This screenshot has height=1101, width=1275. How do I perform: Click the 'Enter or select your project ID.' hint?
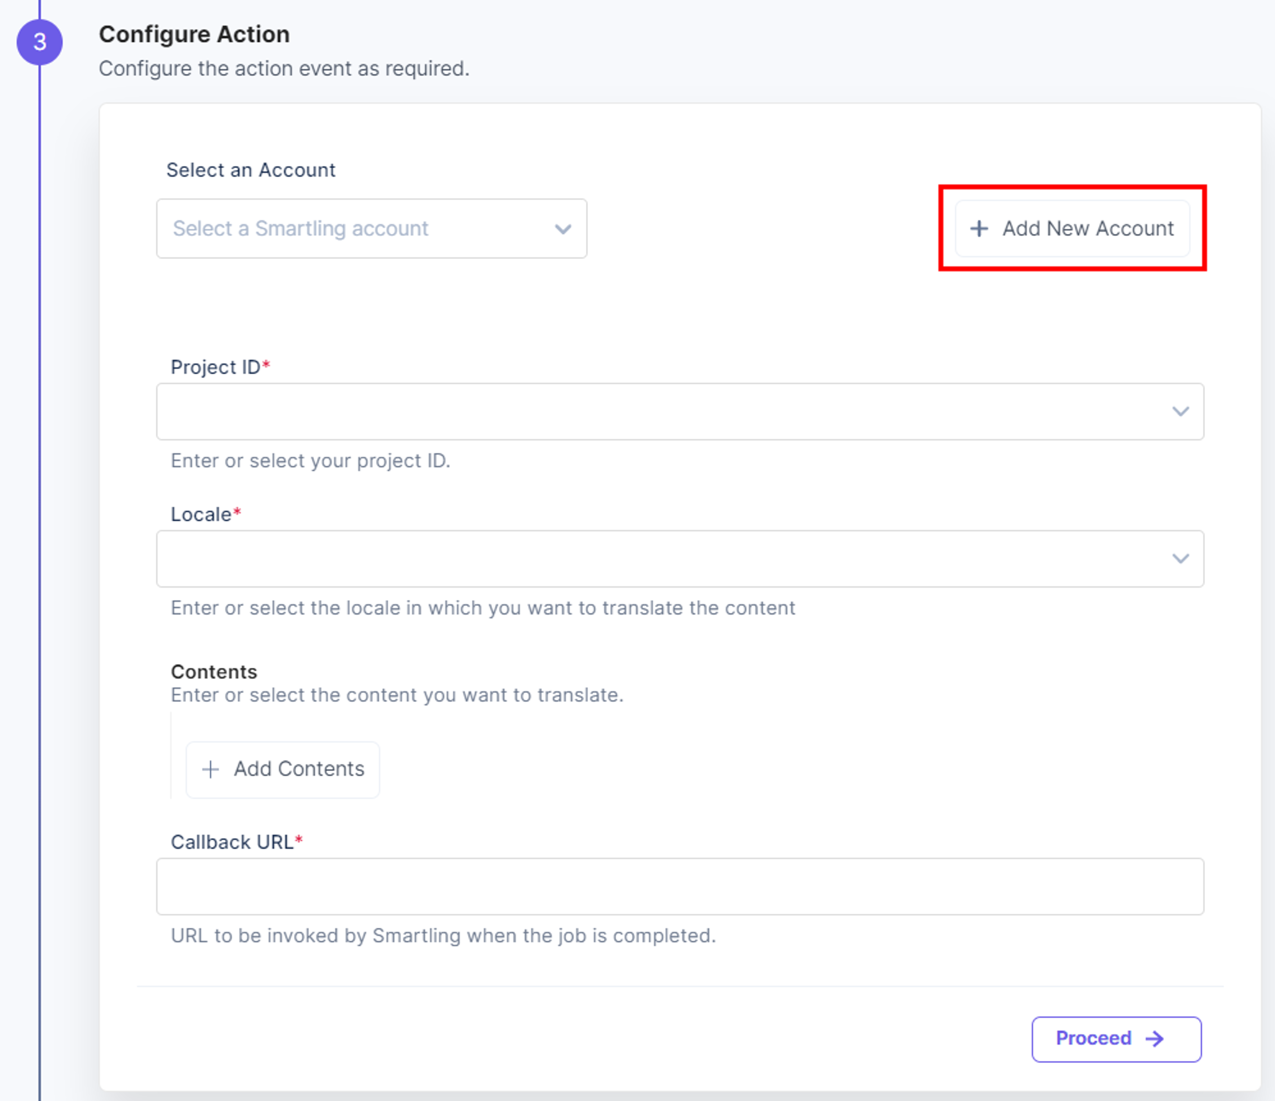tap(310, 460)
